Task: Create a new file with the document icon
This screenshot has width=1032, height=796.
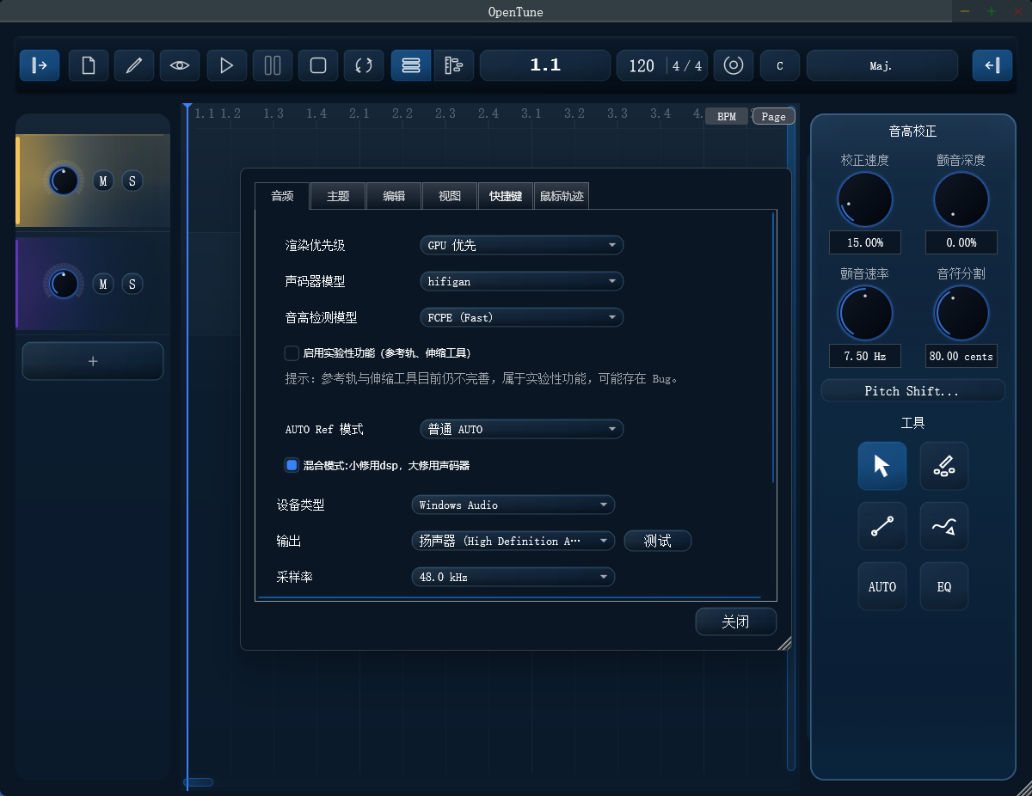Action: coord(89,65)
